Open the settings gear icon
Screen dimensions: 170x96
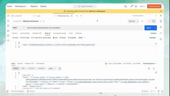(x=136, y=6)
